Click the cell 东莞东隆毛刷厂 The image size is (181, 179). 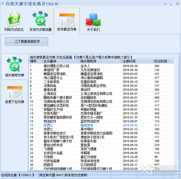click(x=91, y=113)
